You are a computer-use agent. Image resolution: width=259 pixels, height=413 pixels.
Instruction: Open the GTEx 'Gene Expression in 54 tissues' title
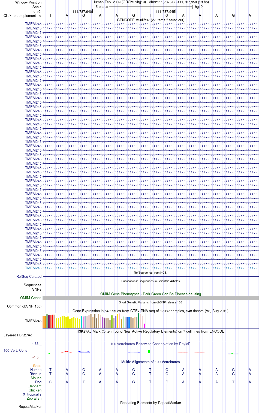click(x=150, y=311)
